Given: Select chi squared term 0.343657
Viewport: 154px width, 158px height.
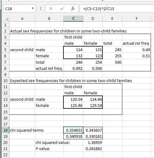Looking at the screenshot, I should pos(93,130).
